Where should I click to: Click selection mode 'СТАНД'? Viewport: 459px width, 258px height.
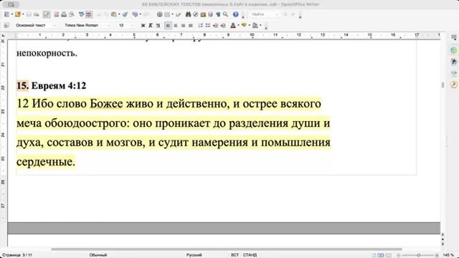250,255
